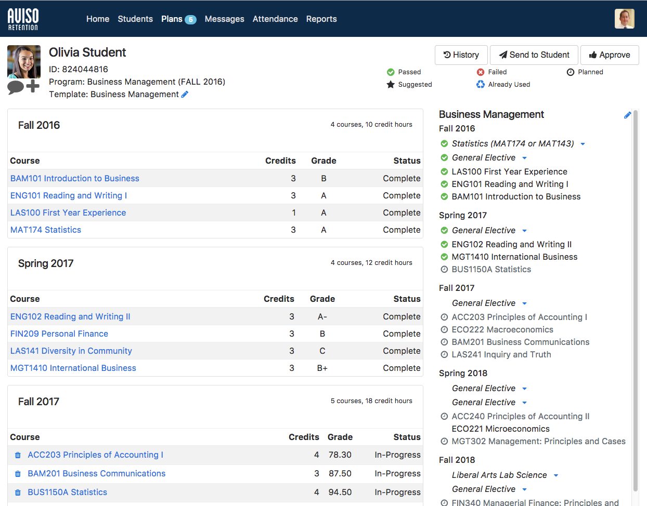Image resolution: width=647 pixels, height=506 pixels.
Task: Open MAT174 Statistics course link
Action: 46,230
